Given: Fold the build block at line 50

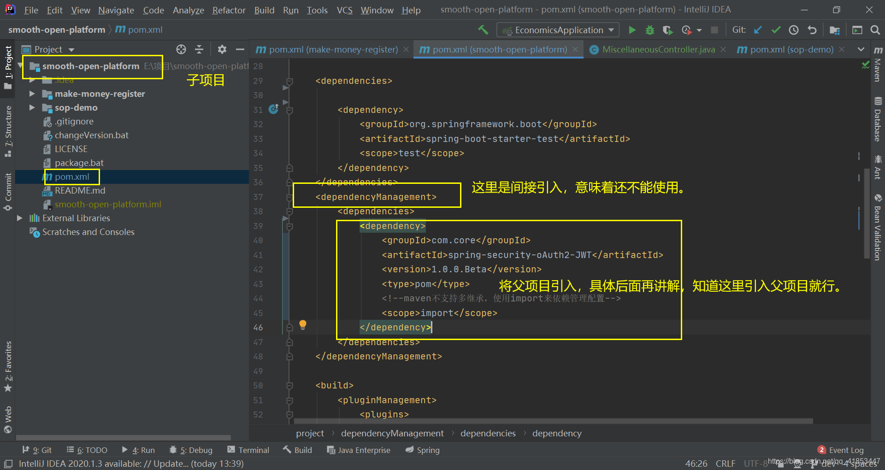Looking at the screenshot, I should pos(289,386).
